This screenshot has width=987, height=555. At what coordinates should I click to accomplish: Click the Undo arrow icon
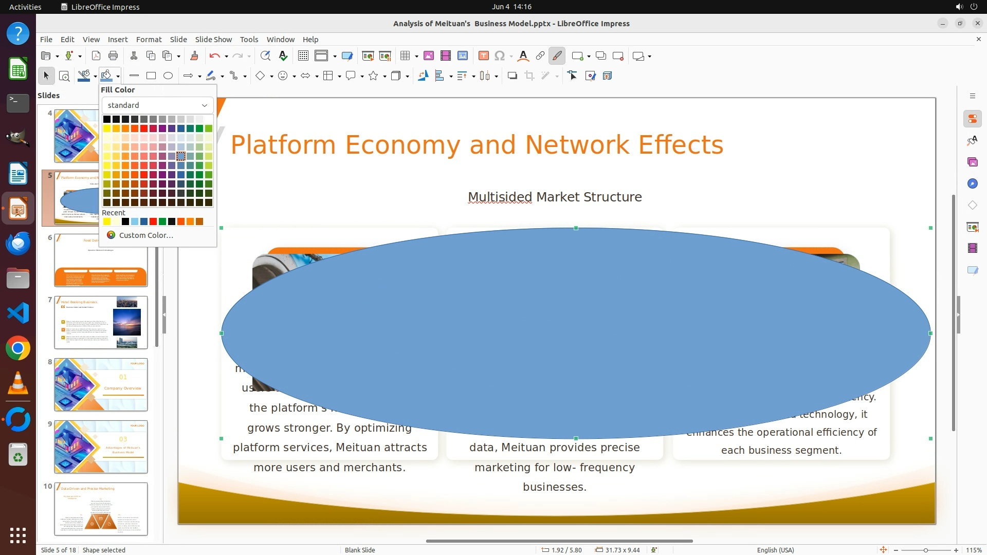(214, 56)
